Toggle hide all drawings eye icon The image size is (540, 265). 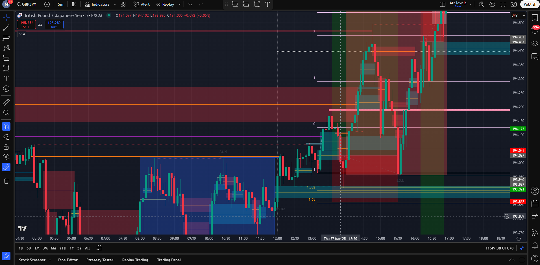6,156
